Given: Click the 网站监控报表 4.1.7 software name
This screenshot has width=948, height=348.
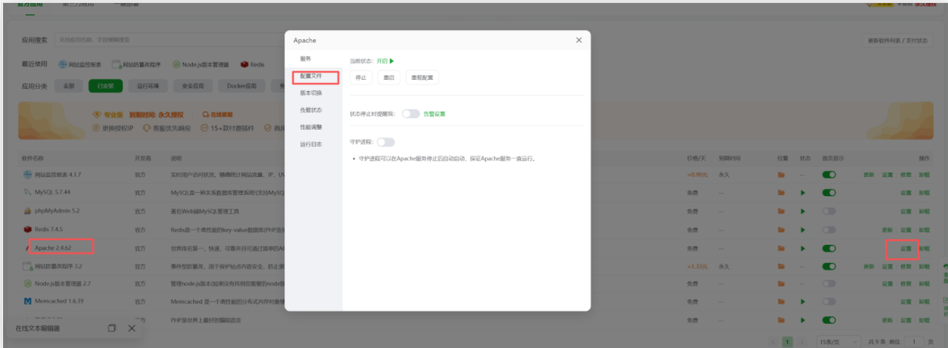Looking at the screenshot, I should click(x=57, y=175).
